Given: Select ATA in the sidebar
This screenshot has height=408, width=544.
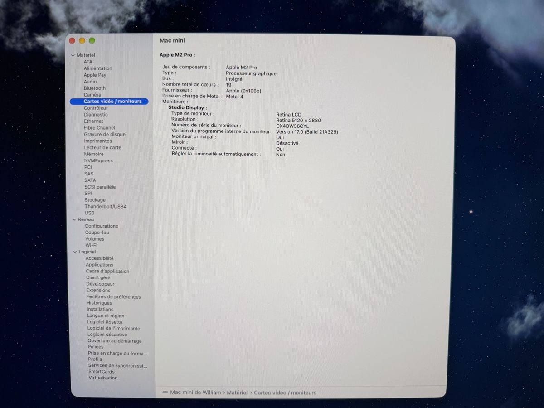Looking at the screenshot, I should [88, 62].
